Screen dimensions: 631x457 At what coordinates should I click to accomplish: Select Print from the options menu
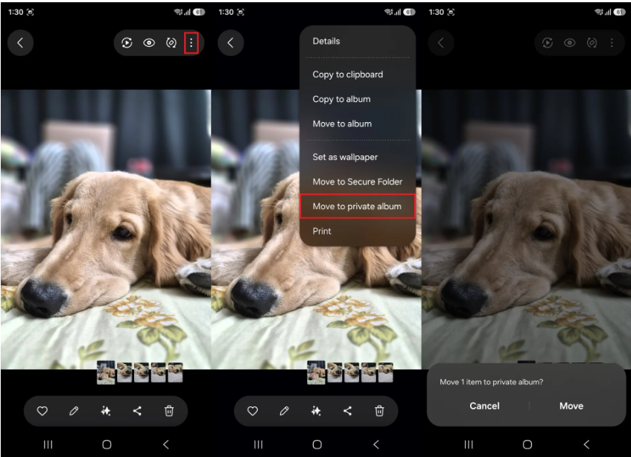pos(322,231)
